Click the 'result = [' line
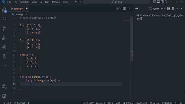The image size is (185, 104). pos(27,55)
